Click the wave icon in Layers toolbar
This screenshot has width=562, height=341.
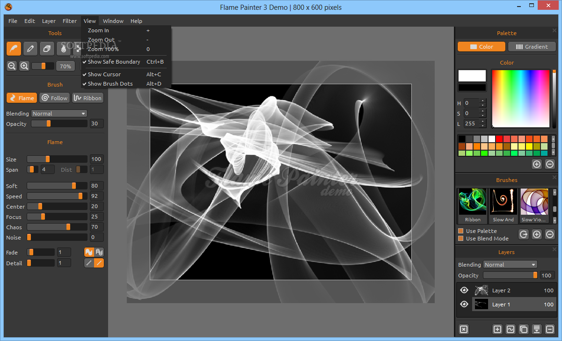tap(511, 329)
